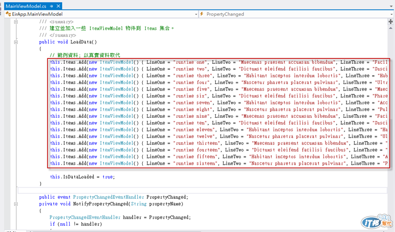Image resolution: width=395 pixels, height=232 pixels.
Task: Close the MainViewModel.cs tab
Action: click(58, 6)
